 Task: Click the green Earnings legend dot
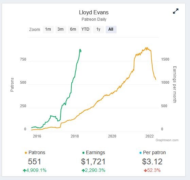[83, 153]
